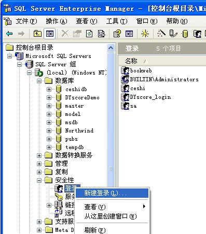Select pubs database in tree
This screenshot has height=234, width=206.
coord(71,139)
